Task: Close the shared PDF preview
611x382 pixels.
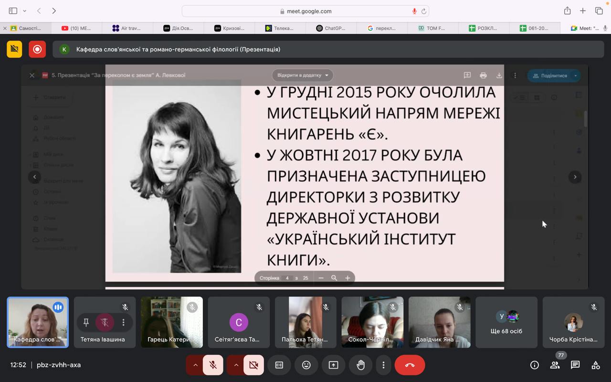Action: (32, 75)
